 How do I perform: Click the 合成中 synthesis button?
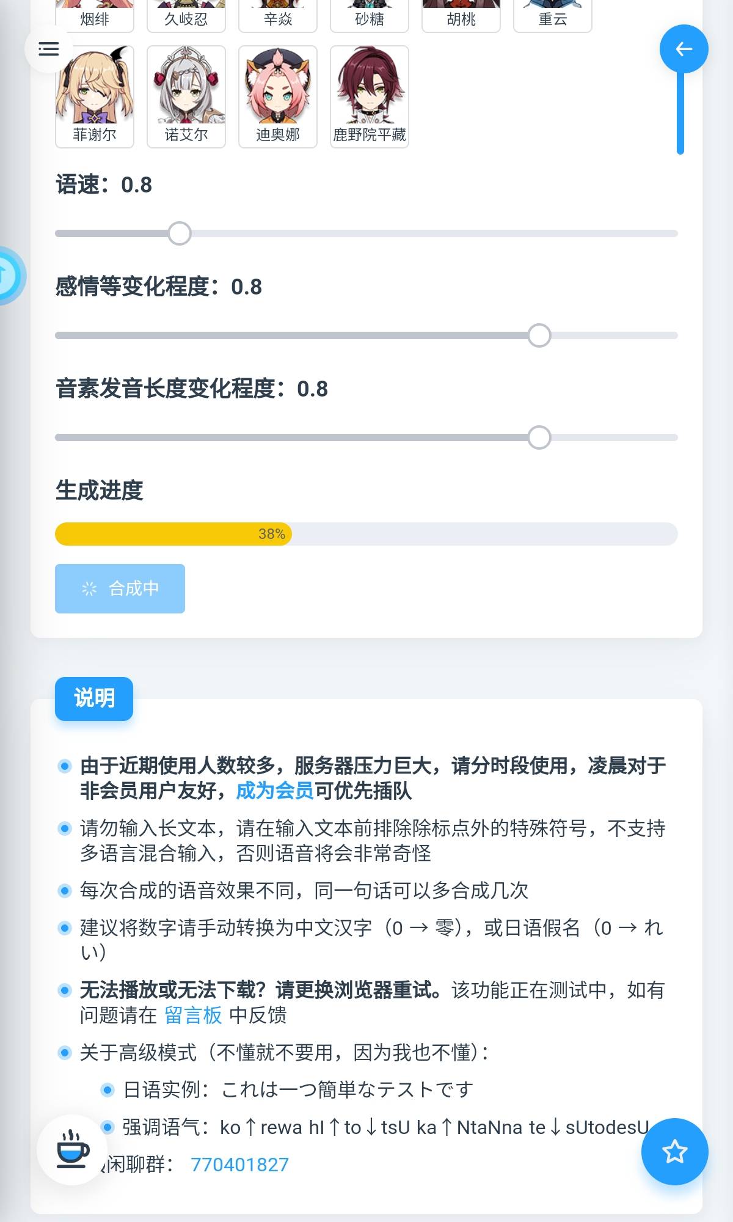(x=120, y=588)
